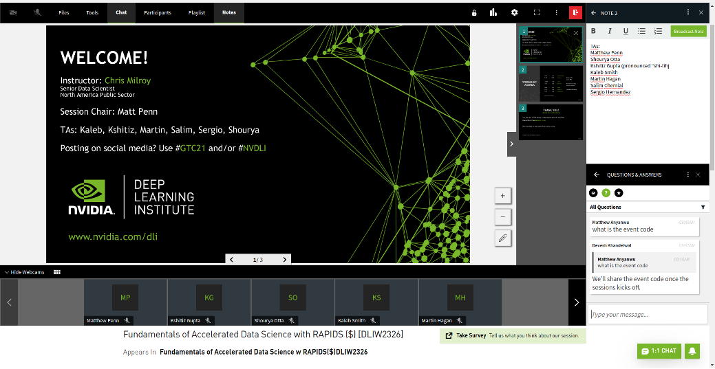This screenshot has width=715, height=369.
Task: Open the All Questions filter funnel
Action: tap(703, 208)
